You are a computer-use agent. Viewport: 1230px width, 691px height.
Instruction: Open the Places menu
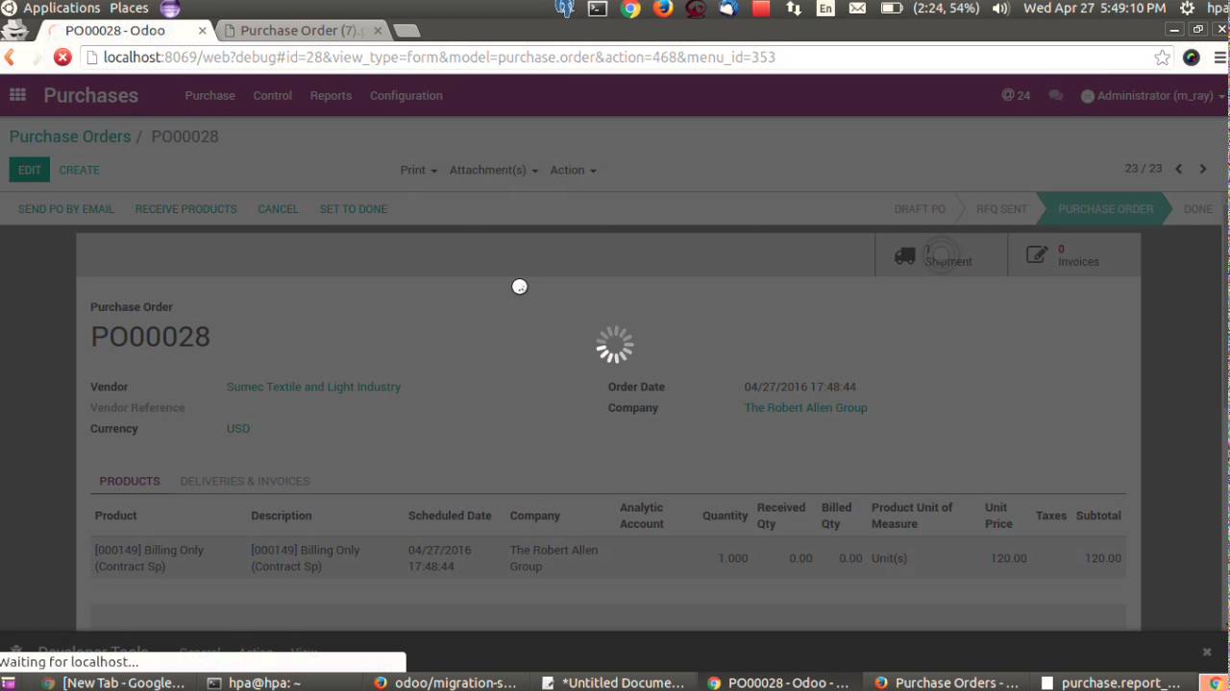[x=129, y=9]
